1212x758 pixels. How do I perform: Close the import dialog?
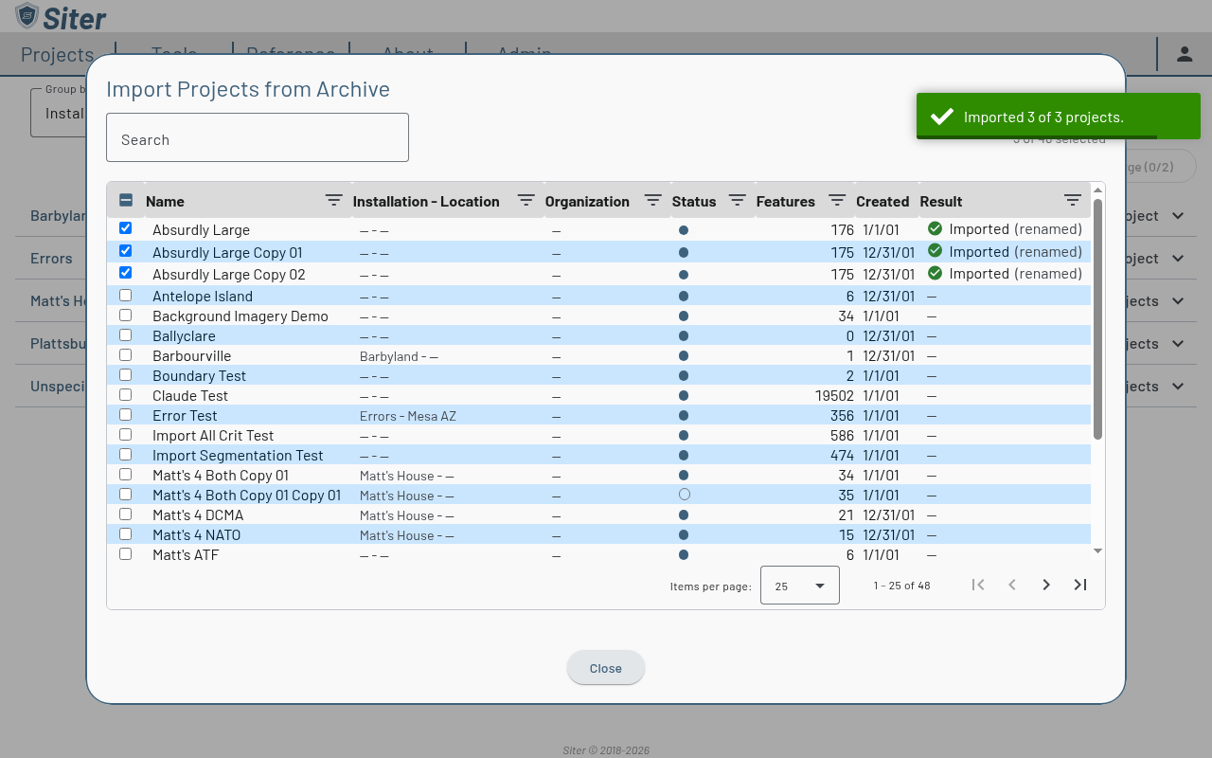(x=606, y=668)
